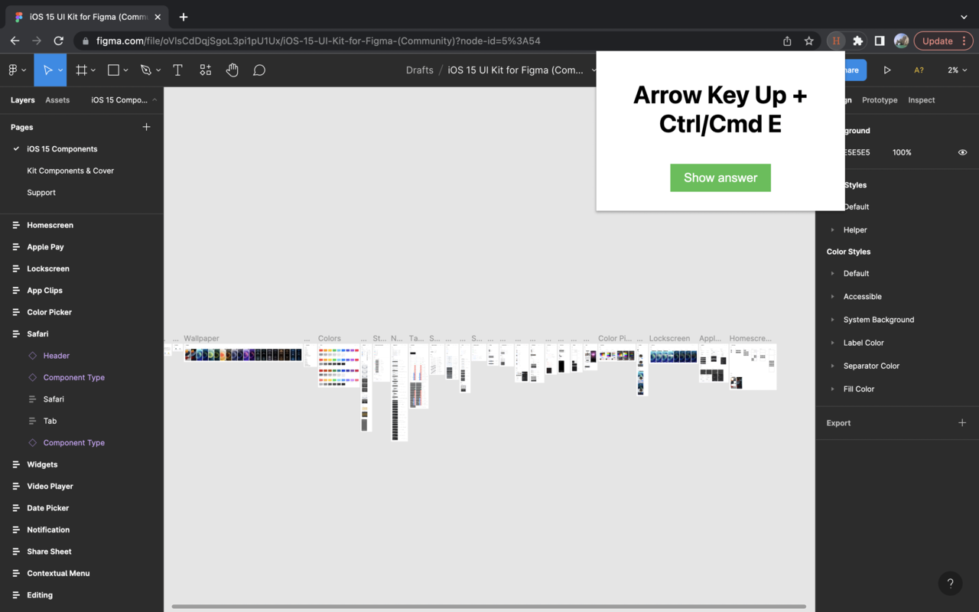Open the Frame tools dropdown arrow
Viewport: 979px width, 612px height.
93,70
